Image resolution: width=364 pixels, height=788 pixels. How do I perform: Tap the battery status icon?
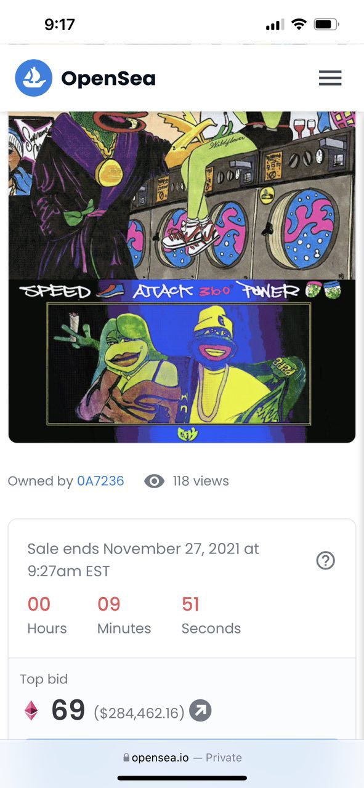[x=326, y=25]
